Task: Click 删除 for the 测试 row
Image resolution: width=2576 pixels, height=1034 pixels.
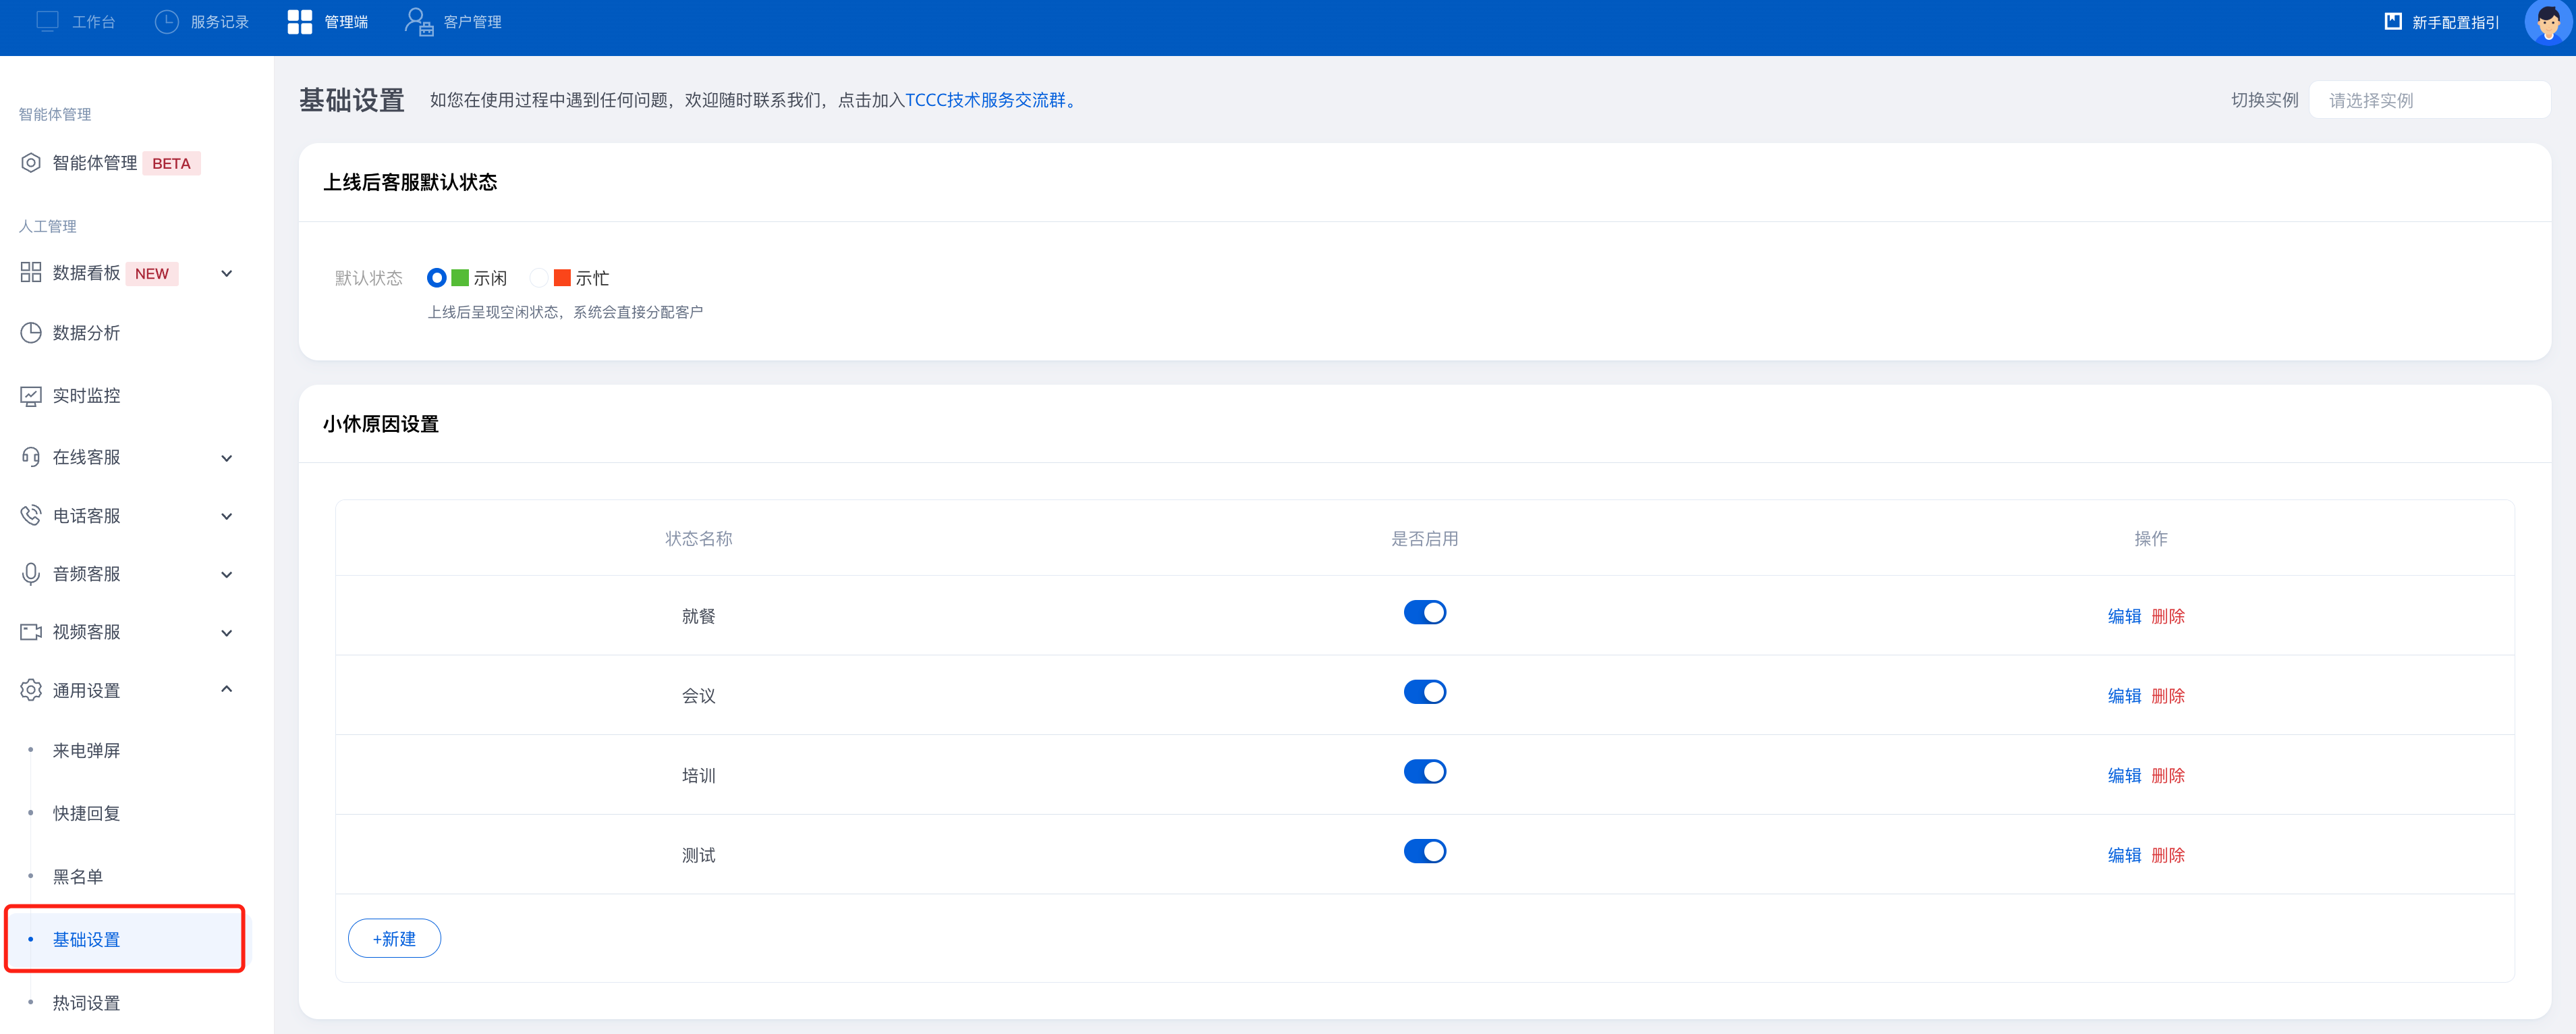Action: pyautogui.click(x=2168, y=855)
